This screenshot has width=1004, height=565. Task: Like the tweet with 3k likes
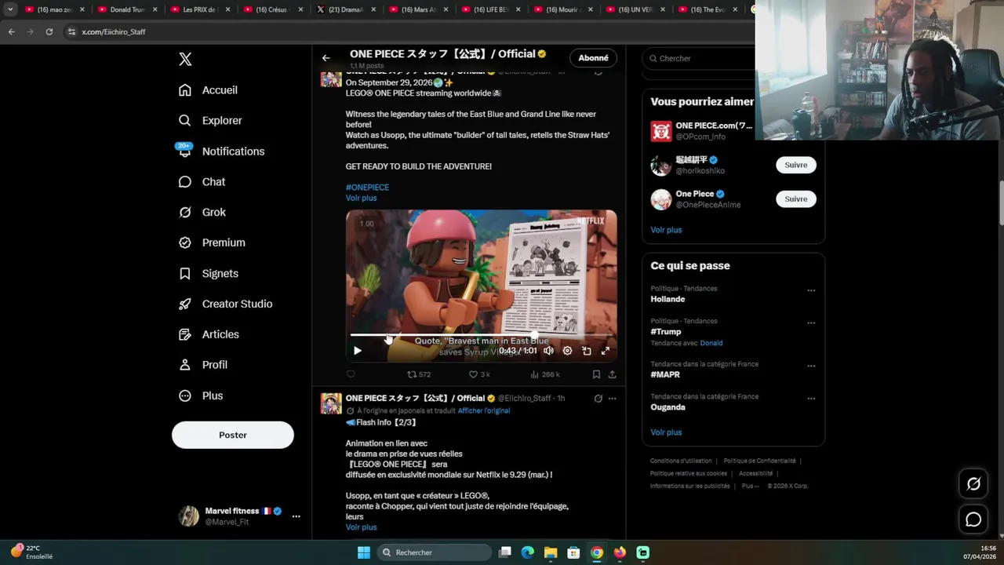479,374
